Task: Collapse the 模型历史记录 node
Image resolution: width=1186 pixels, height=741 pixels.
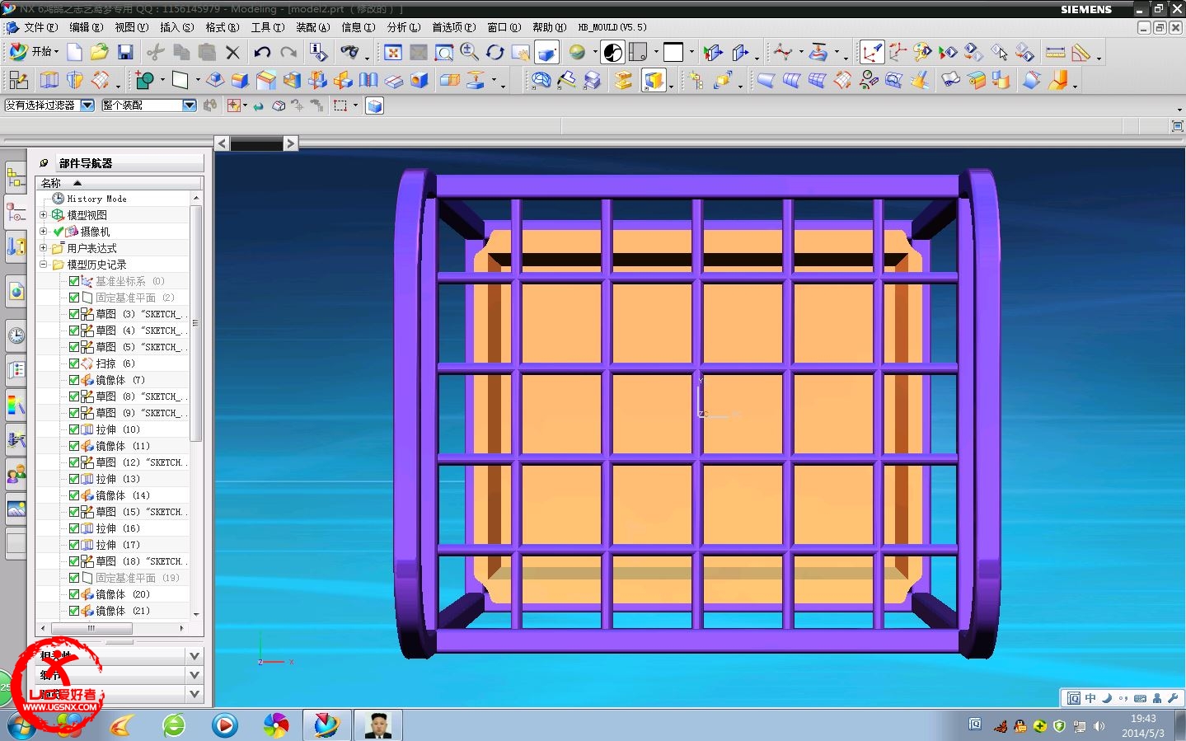Action: pos(44,264)
